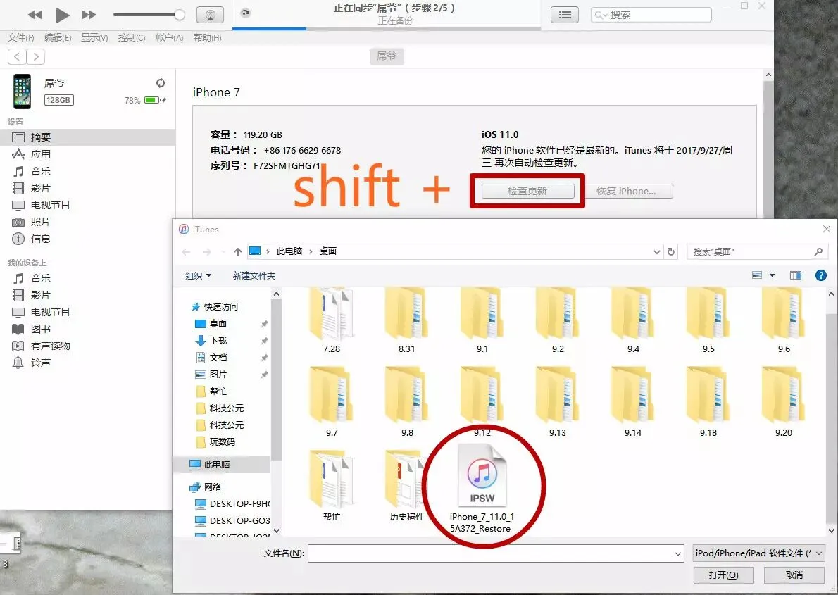Select the iPhone_7_11.0 IPSW file

point(482,488)
